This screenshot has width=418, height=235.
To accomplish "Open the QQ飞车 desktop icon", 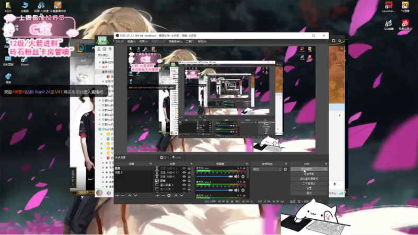I will pos(389,25).
